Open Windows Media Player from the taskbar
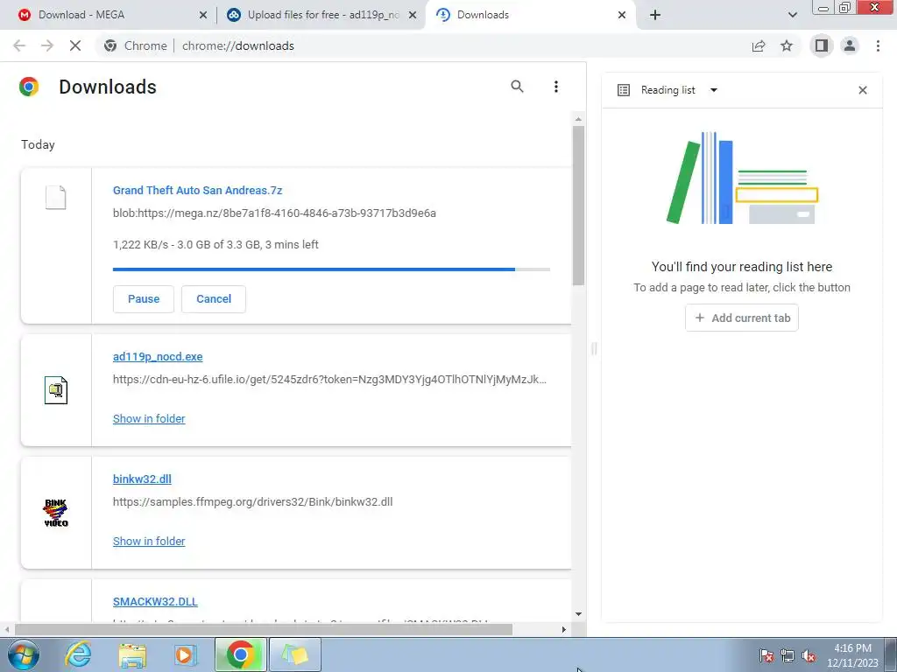This screenshot has height=672, width=897. 186,654
